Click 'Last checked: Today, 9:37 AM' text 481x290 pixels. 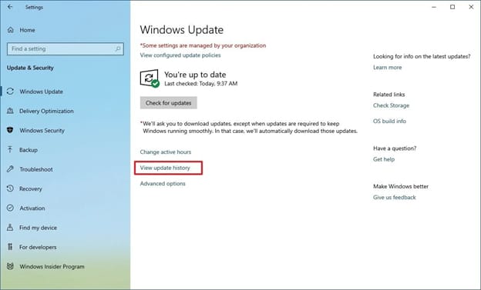coord(201,83)
